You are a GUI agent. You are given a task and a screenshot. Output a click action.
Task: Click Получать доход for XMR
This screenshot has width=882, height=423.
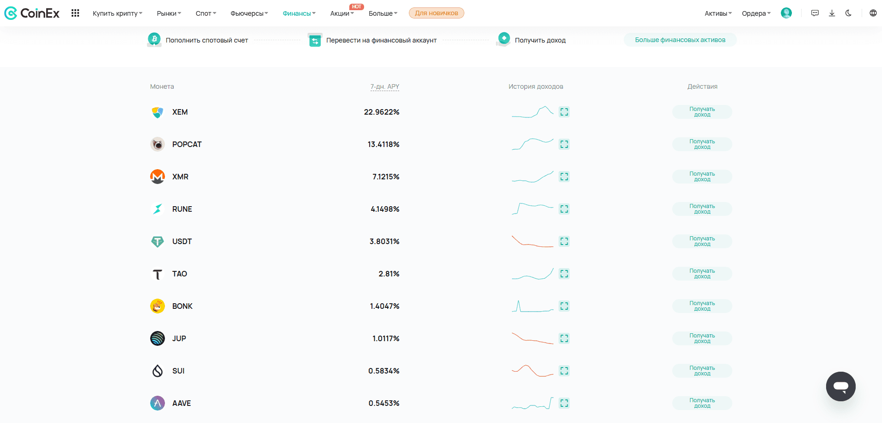[702, 177]
